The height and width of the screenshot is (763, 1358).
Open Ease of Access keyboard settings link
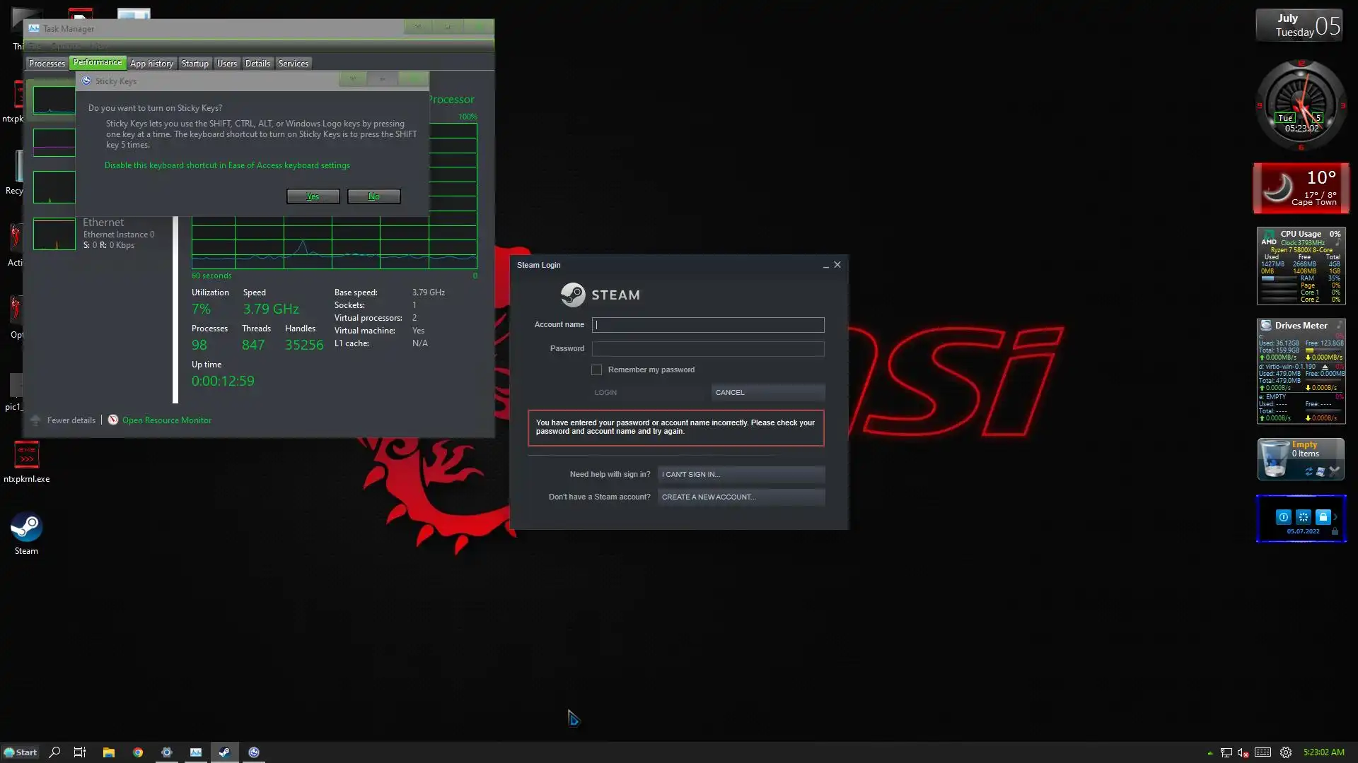(x=227, y=165)
